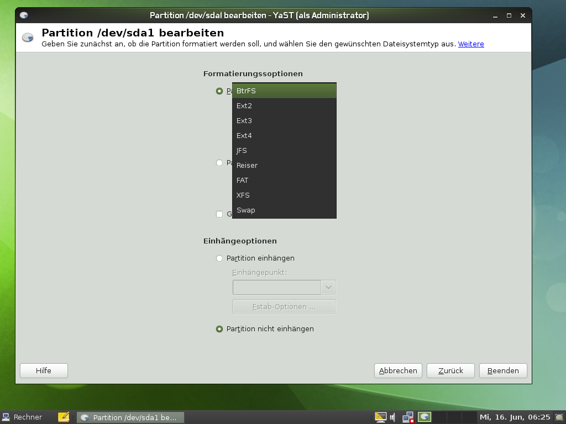Choose the first formatting radio option
566x424 pixels.
coord(219,91)
